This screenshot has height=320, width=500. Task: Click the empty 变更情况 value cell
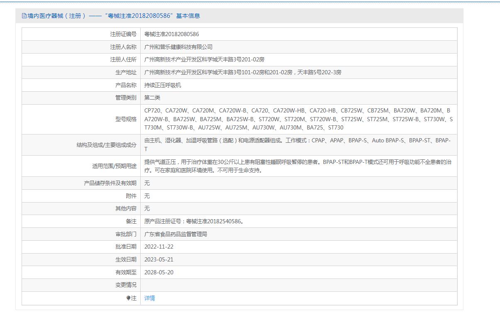point(299,285)
